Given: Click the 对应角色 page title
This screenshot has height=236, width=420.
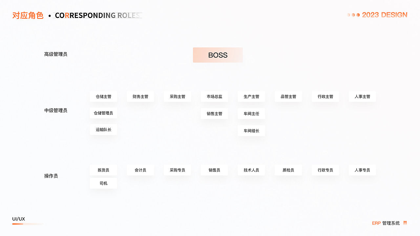Looking at the screenshot, I should click(28, 15).
